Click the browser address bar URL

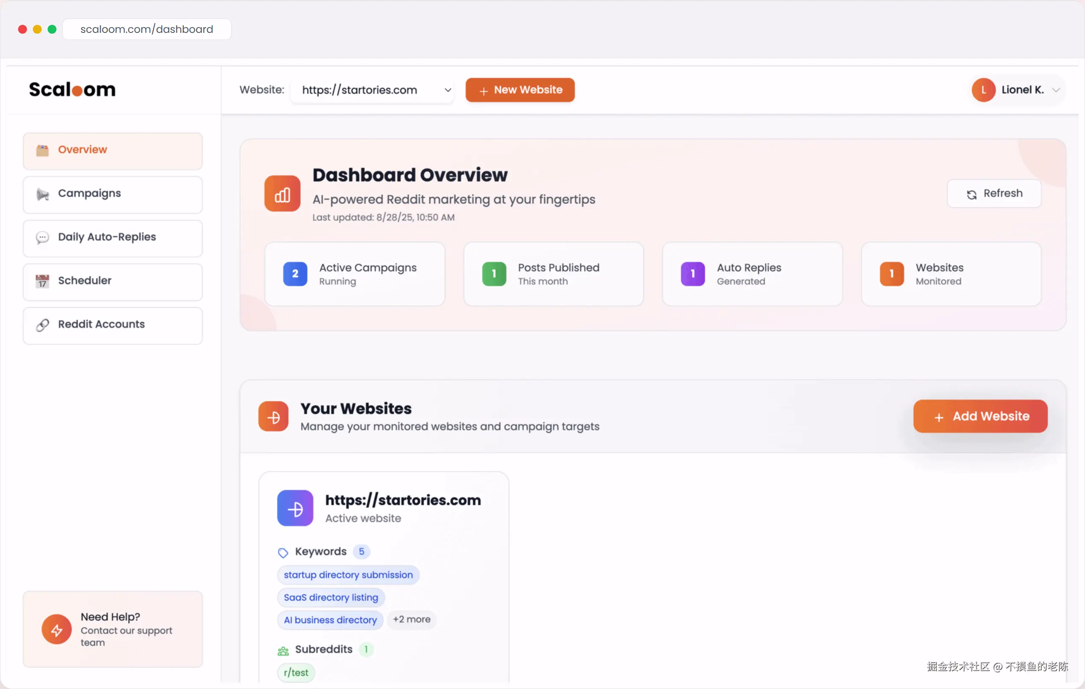point(147,29)
